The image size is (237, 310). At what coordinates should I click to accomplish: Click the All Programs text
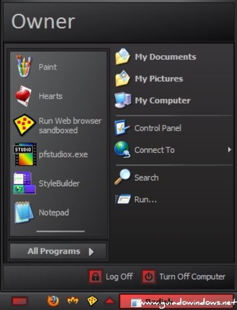click(x=54, y=251)
